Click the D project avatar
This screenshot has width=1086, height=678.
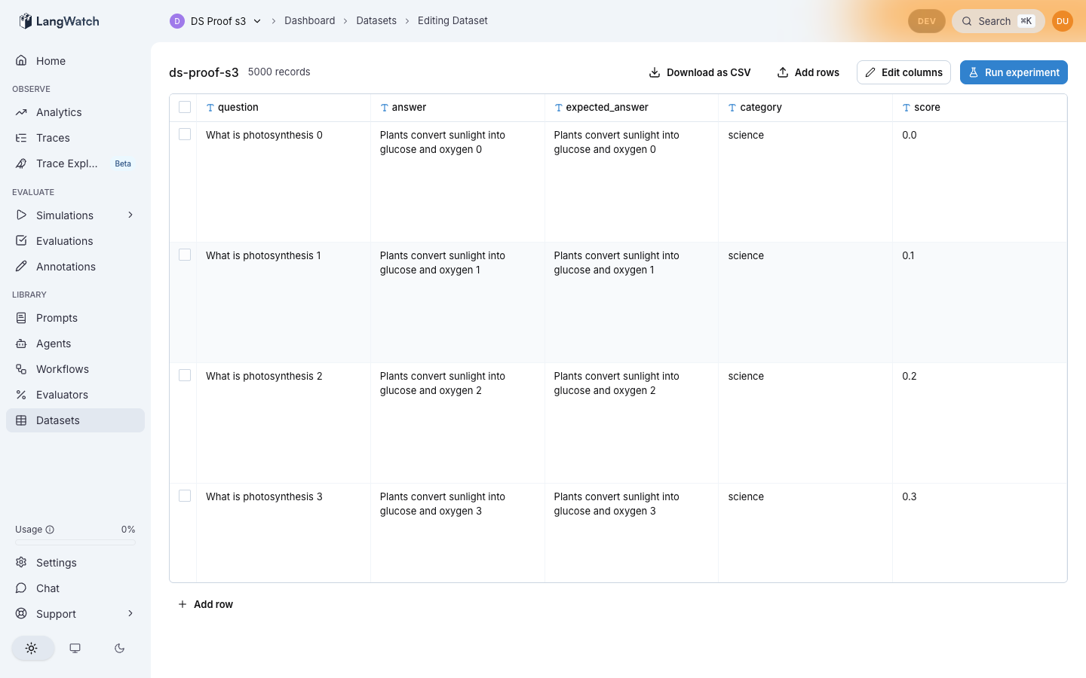(177, 21)
